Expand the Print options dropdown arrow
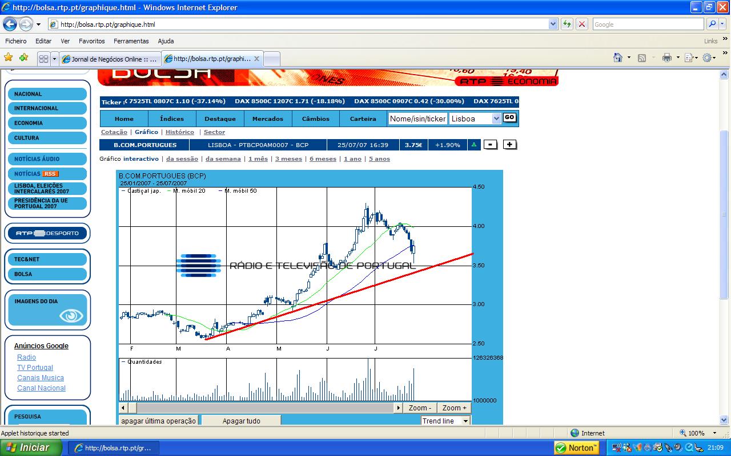 coord(678,58)
